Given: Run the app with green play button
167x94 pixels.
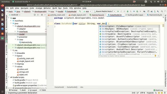Looking at the screenshot, I should click(118, 11).
